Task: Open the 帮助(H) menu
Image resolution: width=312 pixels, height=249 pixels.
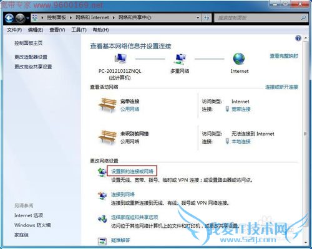Action: 100,30
